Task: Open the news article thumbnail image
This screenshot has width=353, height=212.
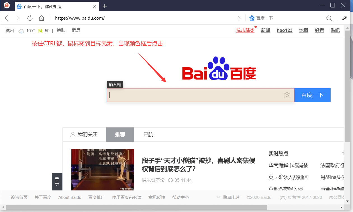Action: coord(103,170)
